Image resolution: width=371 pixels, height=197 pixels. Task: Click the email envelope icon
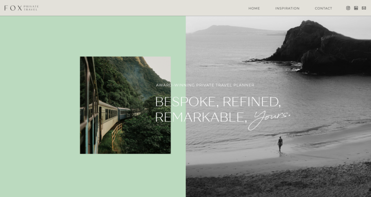[364, 8]
